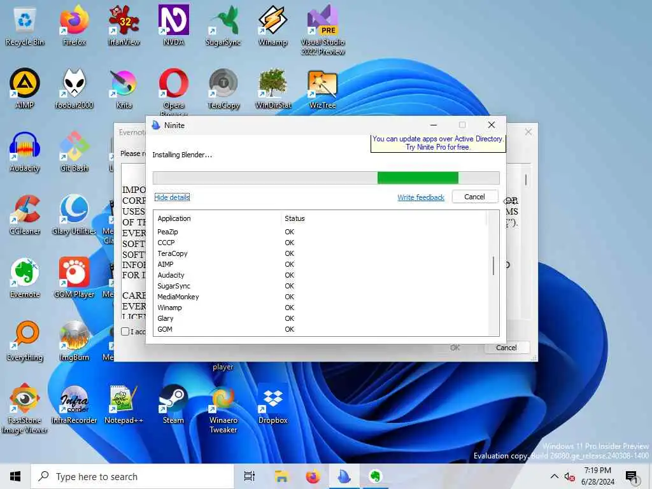Screen dimensions: 652x489
Task: Switch to Ninite taskbar button
Action: tap(344, 476)
